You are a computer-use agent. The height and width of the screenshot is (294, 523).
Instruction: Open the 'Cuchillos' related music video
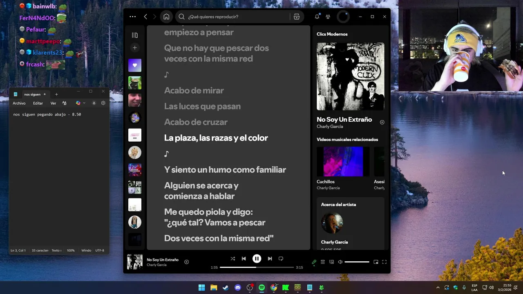pos(343,162)
